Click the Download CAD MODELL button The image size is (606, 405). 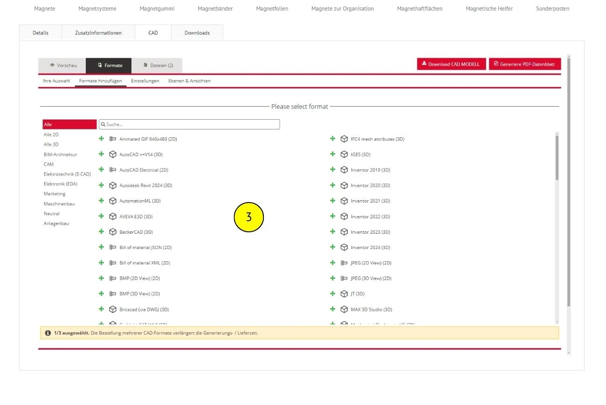click(x=450, y=64)
